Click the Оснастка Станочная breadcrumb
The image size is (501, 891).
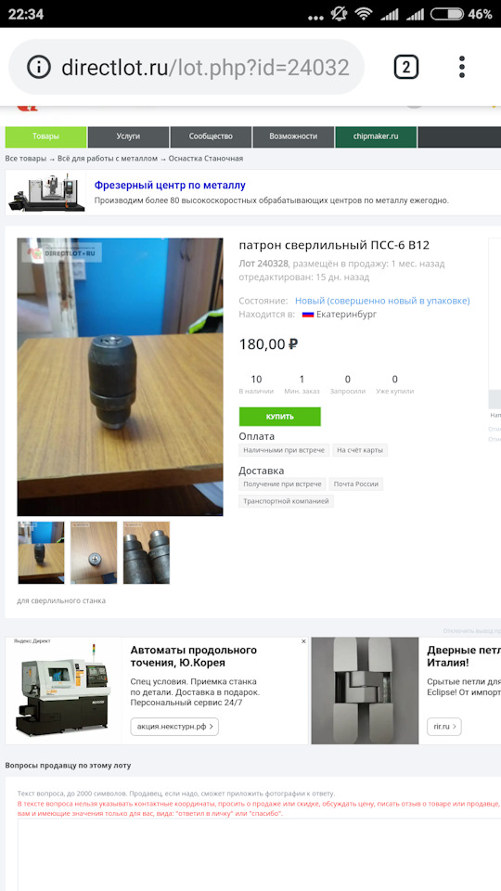[x=206, y=159]
